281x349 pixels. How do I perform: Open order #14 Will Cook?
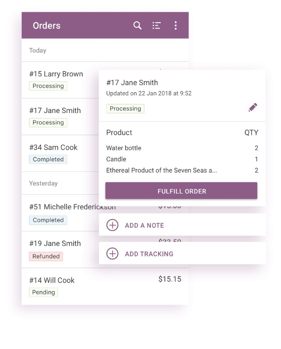pyautogui.click(x=52, y=280)
